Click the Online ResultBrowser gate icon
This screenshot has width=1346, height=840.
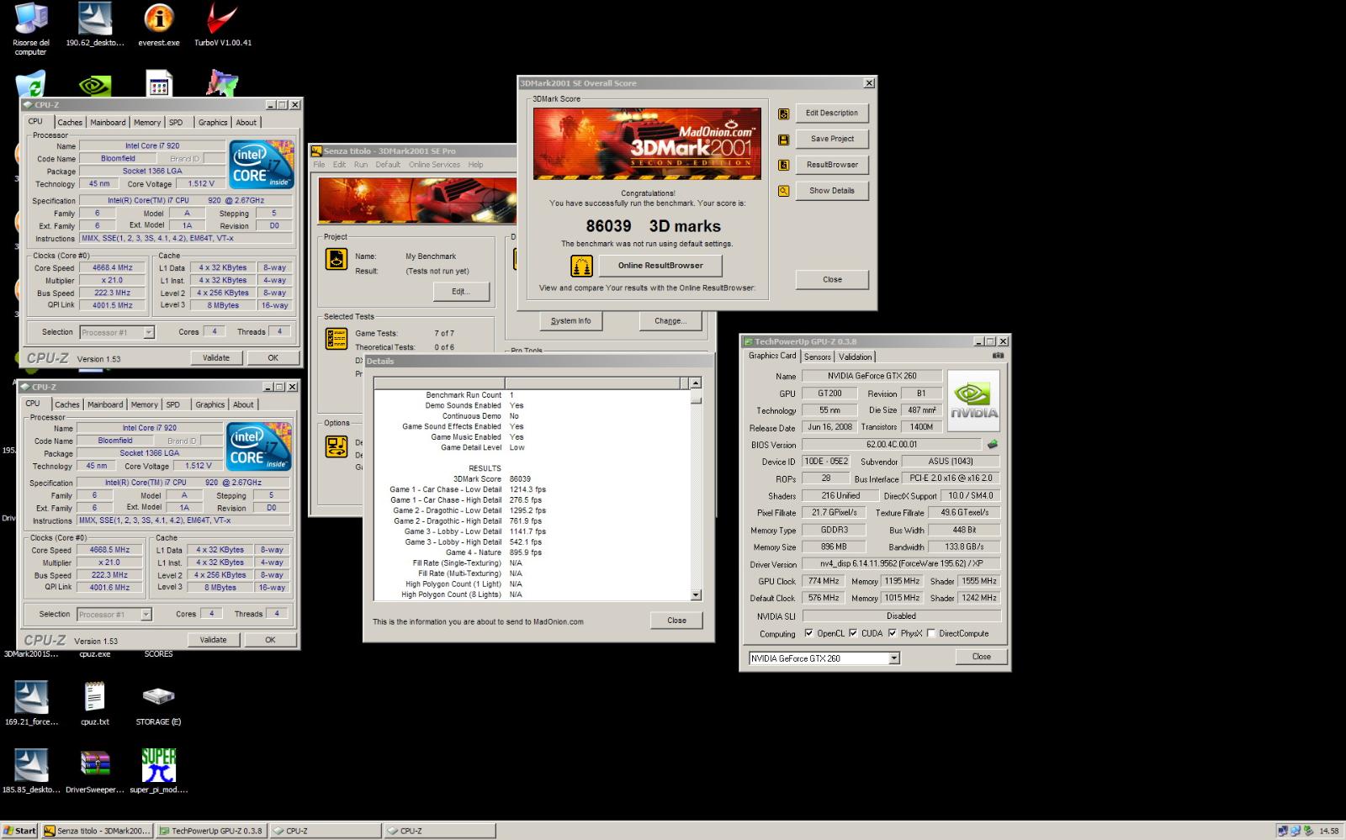[581, 266]
